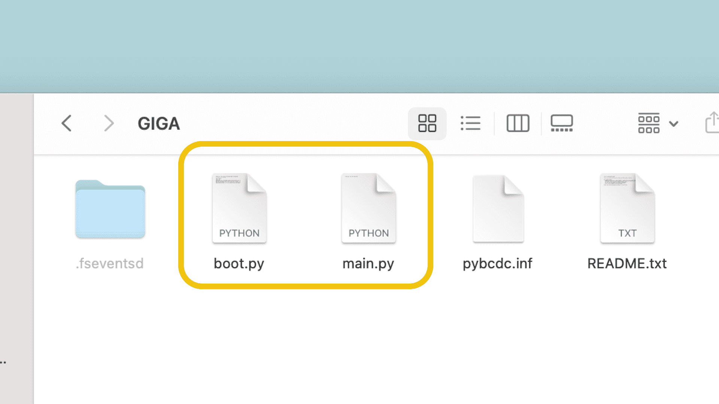This screenshot has height=404, width=719.
Task: Go forward using the right chevron
Action: tap(109, 123)
